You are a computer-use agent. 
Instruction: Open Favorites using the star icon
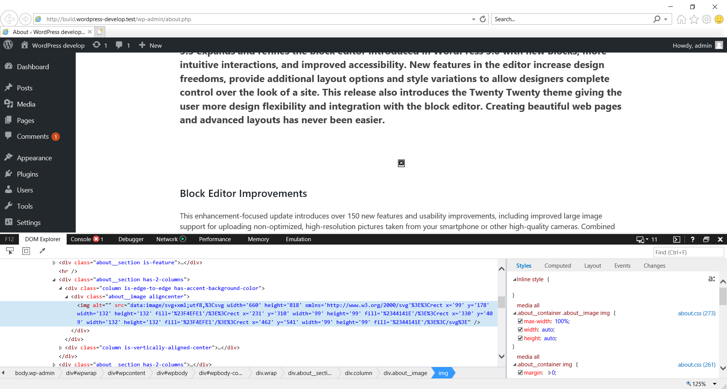pos(694,19)
